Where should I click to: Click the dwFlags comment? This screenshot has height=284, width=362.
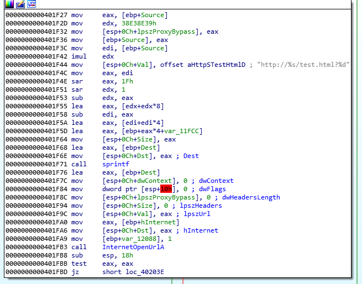212,189
